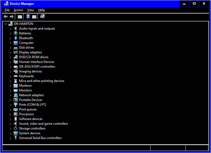Click the Imaging devices camera icon
The image size is (211, 153).
(x=16, y=71)
